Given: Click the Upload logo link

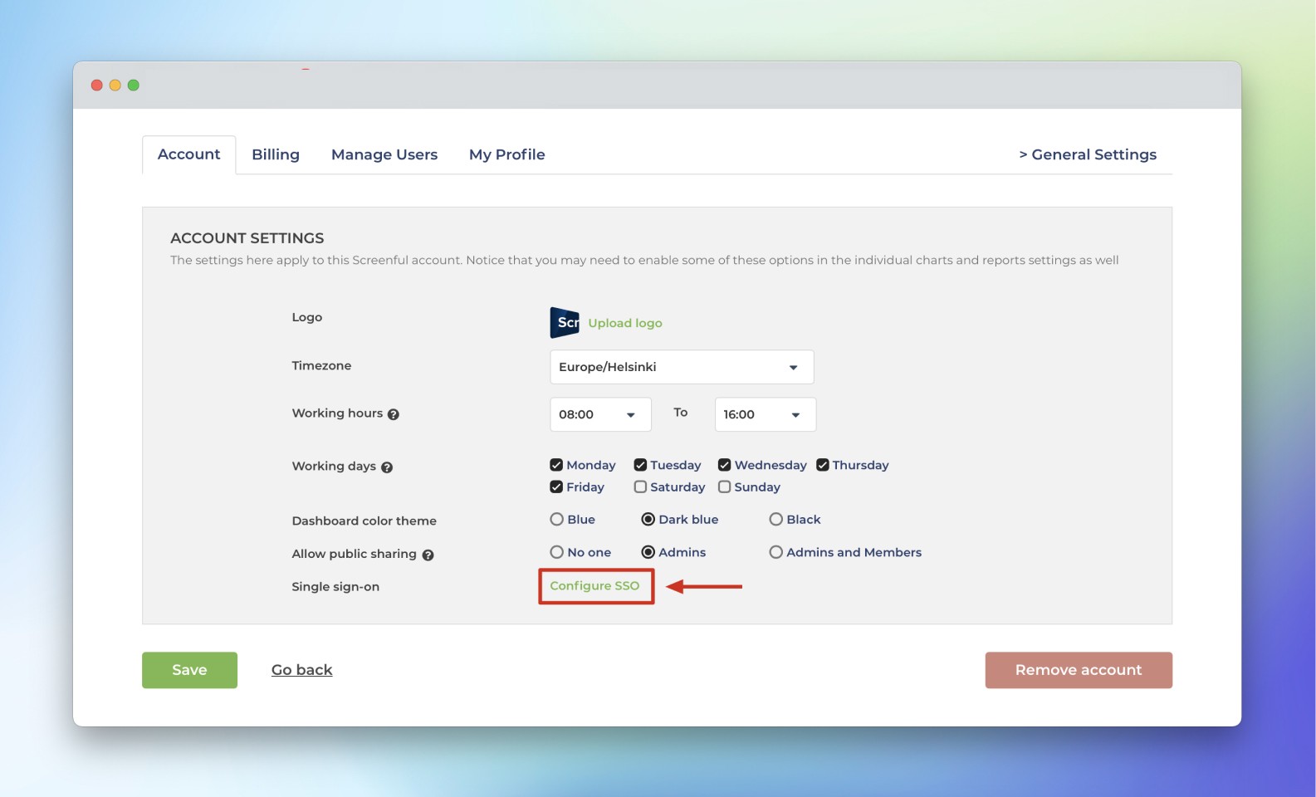Looking at the screenshot, I should 625,323.
